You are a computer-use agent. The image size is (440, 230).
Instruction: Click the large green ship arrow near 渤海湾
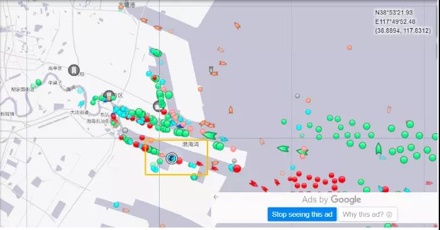click(x=210, y=136)
